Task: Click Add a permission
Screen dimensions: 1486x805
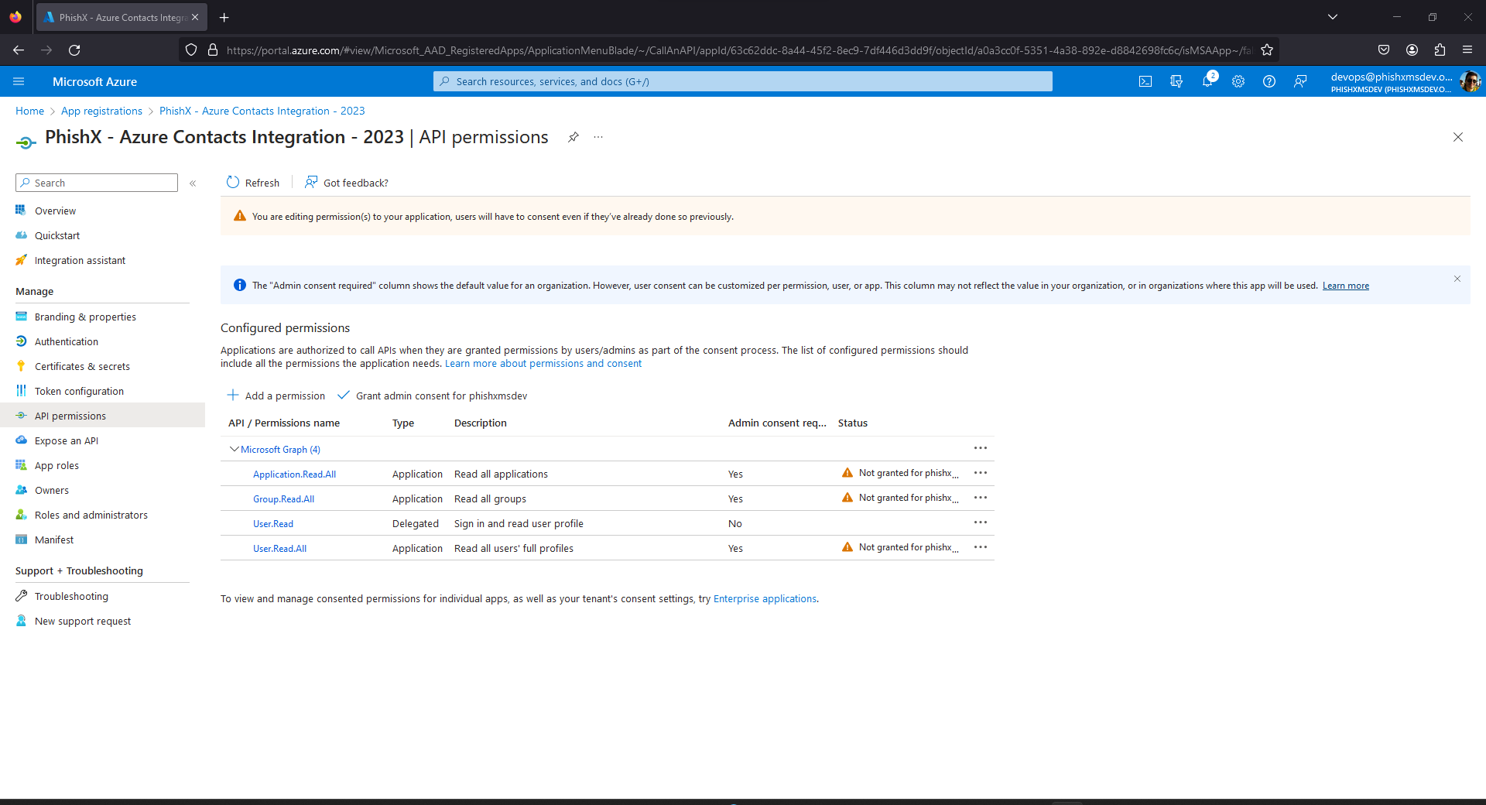Action: pos(276,396)
